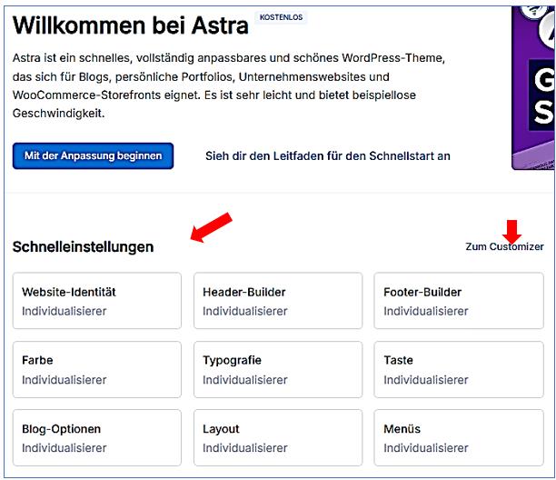Click the Mit der Anpassung beginnen button

click(93, 155)
